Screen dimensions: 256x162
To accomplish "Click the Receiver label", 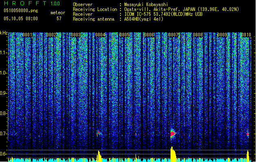I will (83, 14).
